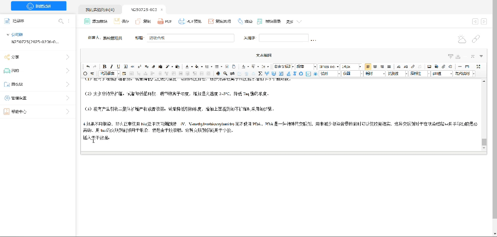Open font color picker arrow
Screen dimensions: 497x237
[x=192, y=67]
